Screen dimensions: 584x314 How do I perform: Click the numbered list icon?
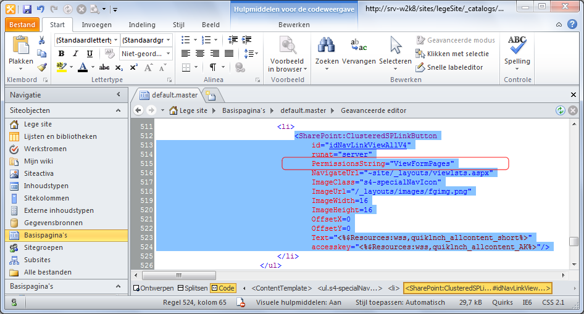(x=206, y=40)
